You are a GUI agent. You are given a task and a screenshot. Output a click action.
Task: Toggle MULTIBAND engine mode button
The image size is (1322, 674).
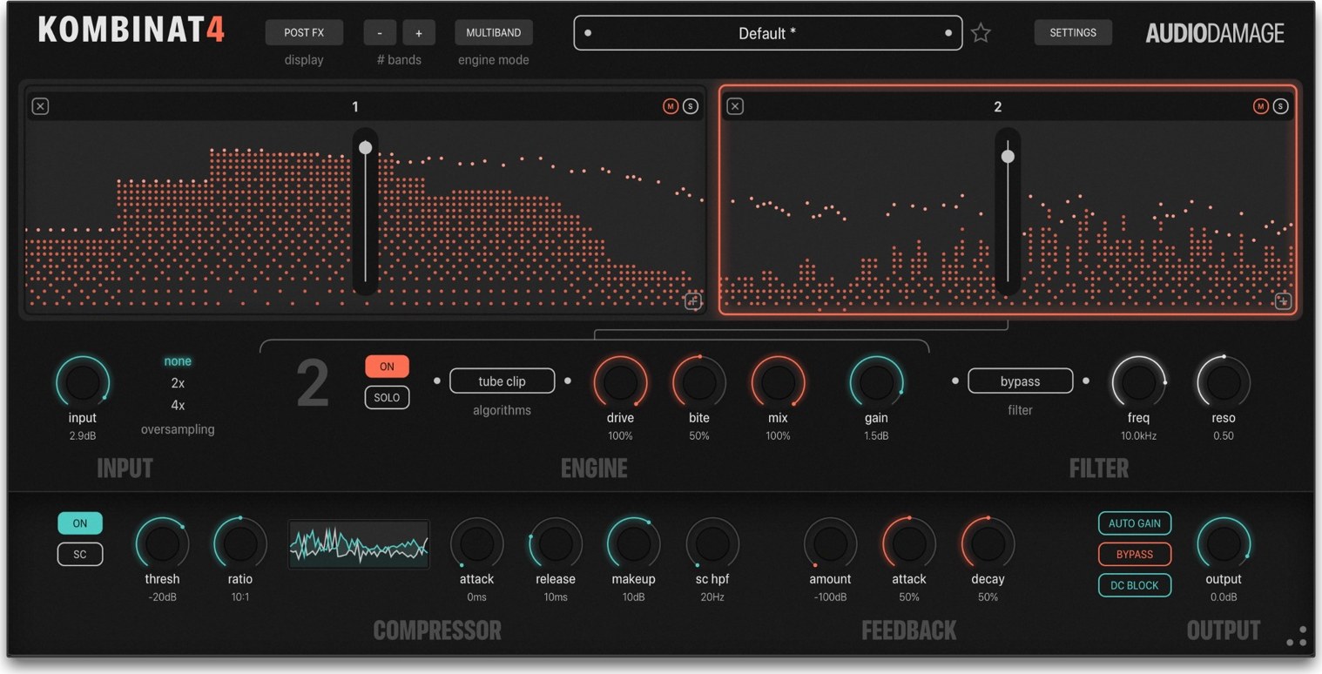pyautogui.click(x=494, y=32)
